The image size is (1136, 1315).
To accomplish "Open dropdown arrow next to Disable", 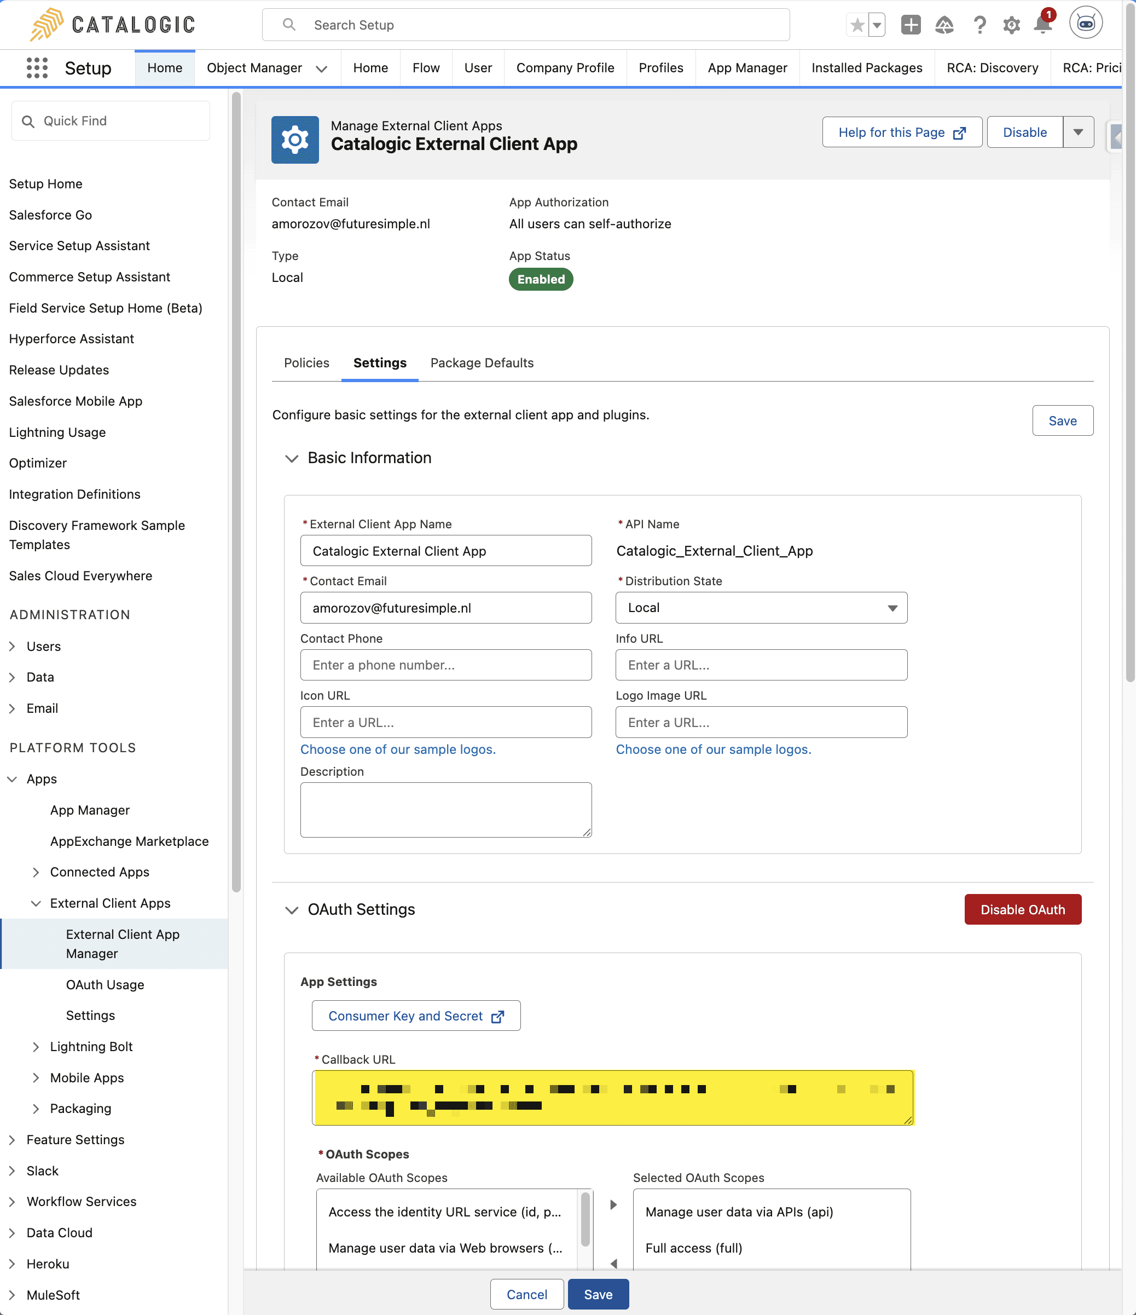I will pyautogui.click(x=1077, y=132).
